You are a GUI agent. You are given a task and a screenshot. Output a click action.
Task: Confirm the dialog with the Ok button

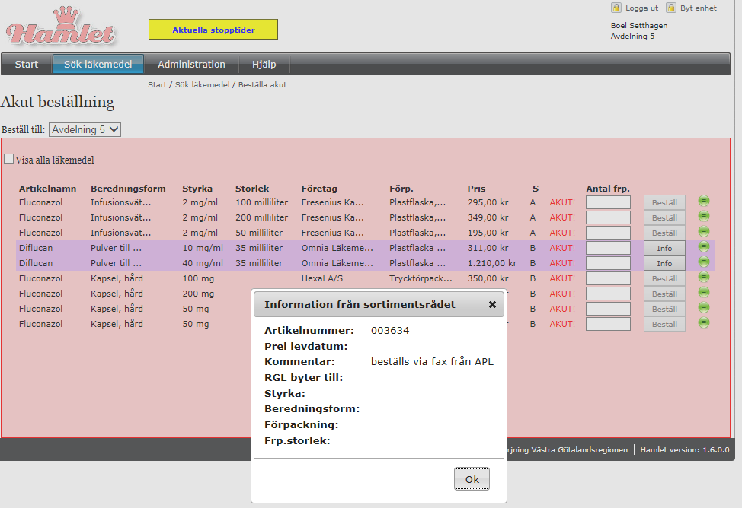coord(472,479)
